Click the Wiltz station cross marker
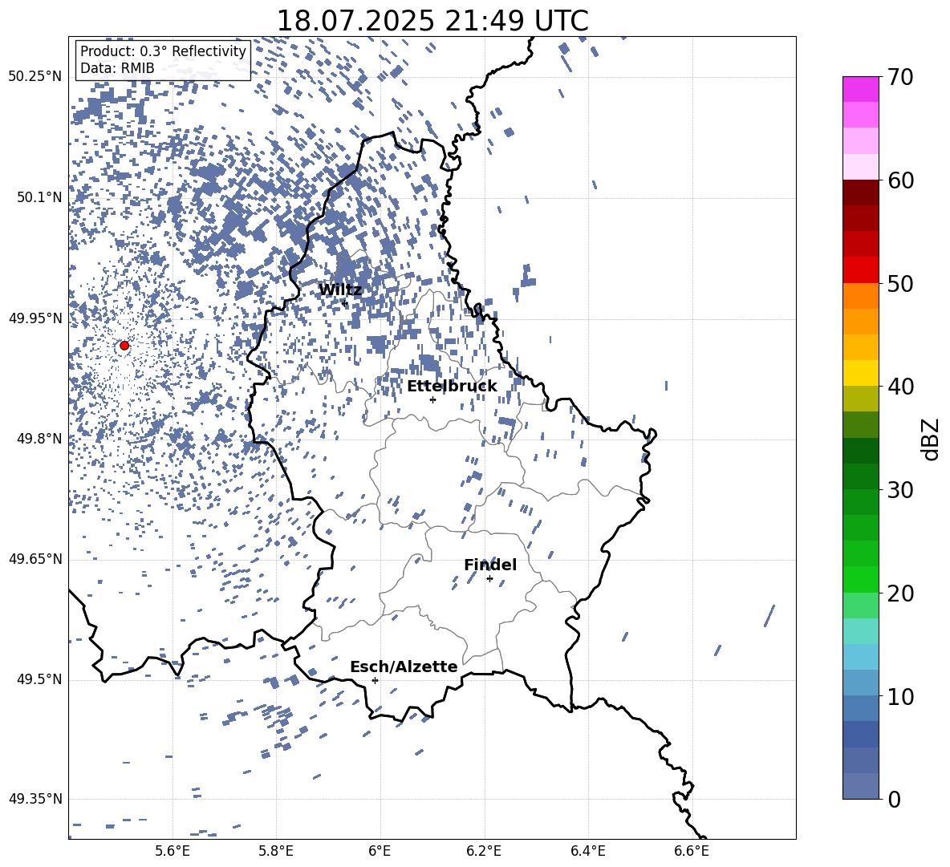 coord(345,302)
